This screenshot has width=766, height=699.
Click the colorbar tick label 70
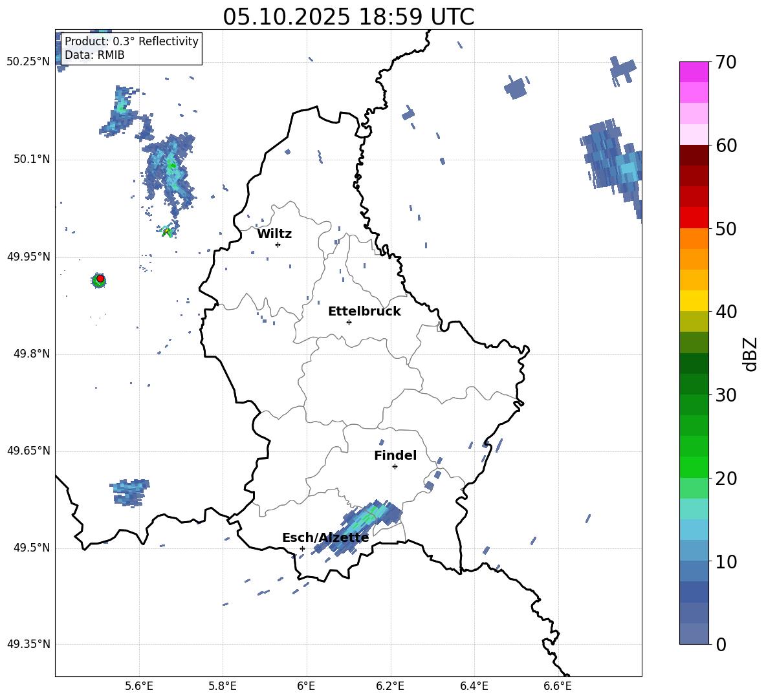tap(727, 62)
